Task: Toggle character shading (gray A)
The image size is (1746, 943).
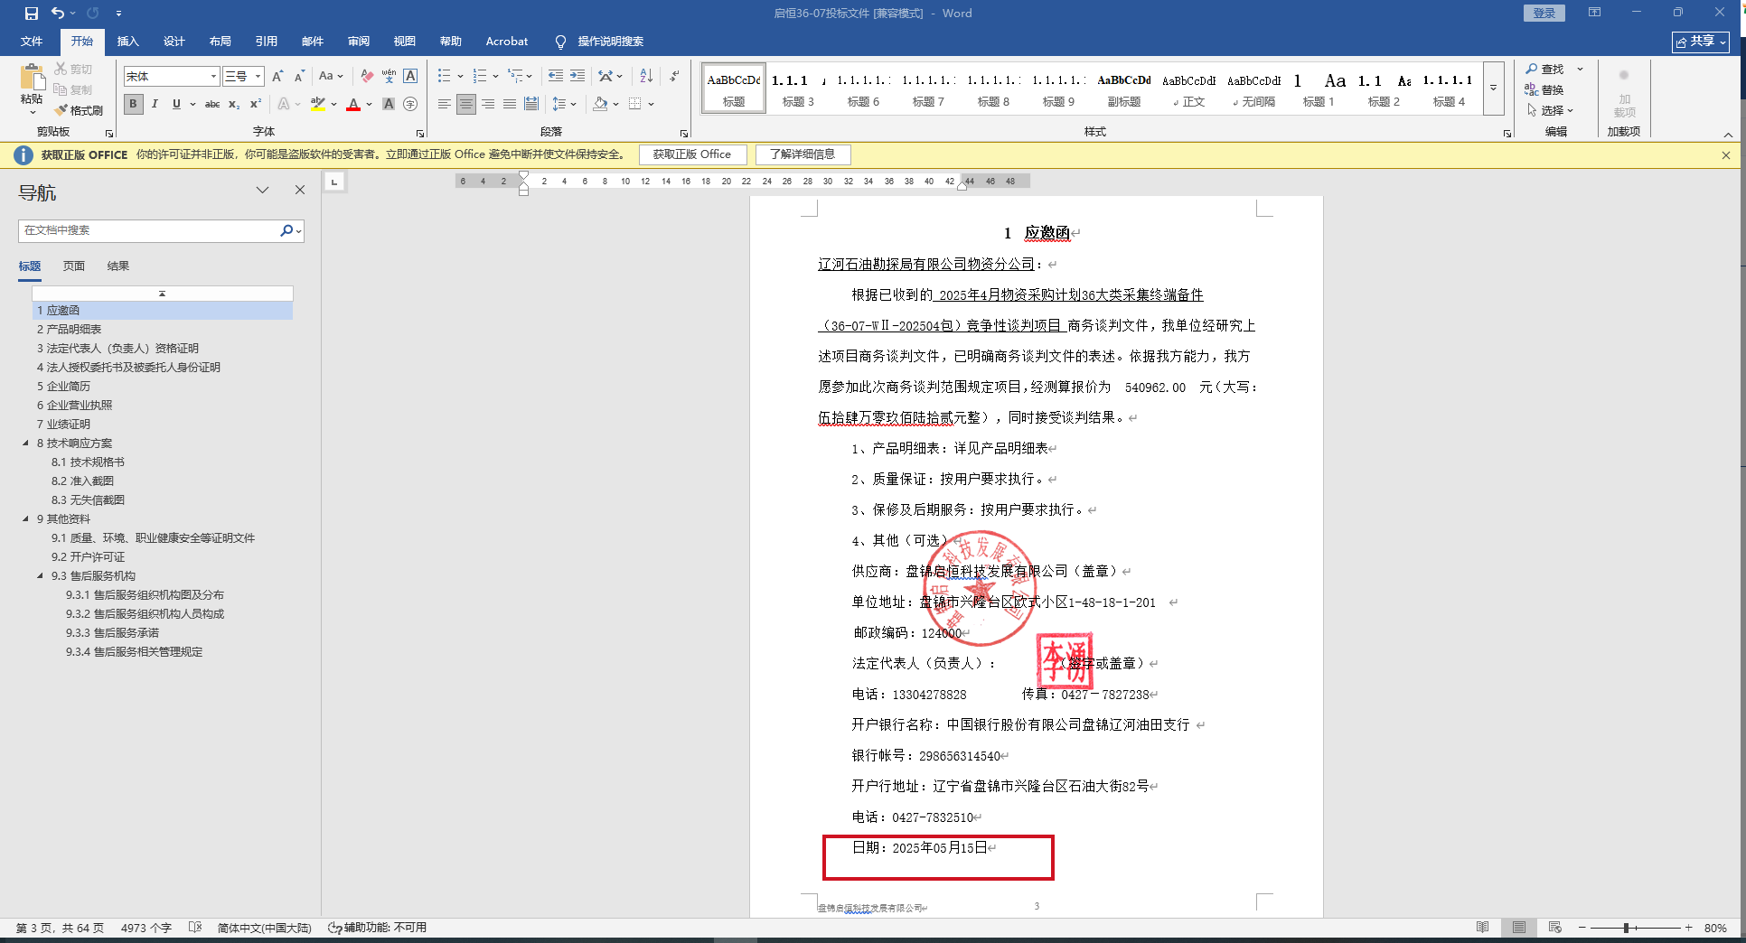Action: [x=389, y=105]
